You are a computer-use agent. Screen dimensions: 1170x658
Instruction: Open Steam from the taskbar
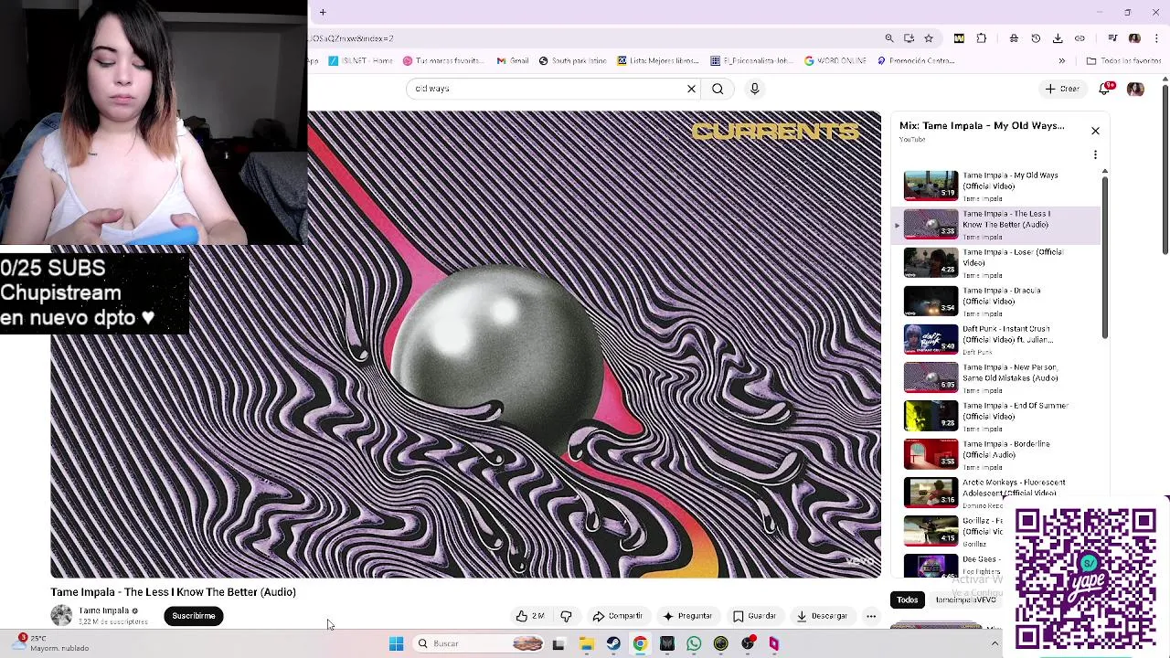point(613,643)
